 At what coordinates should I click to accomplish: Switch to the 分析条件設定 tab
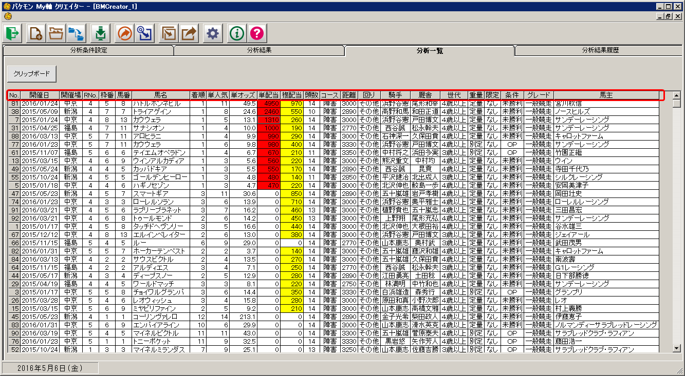pos(88,50)
